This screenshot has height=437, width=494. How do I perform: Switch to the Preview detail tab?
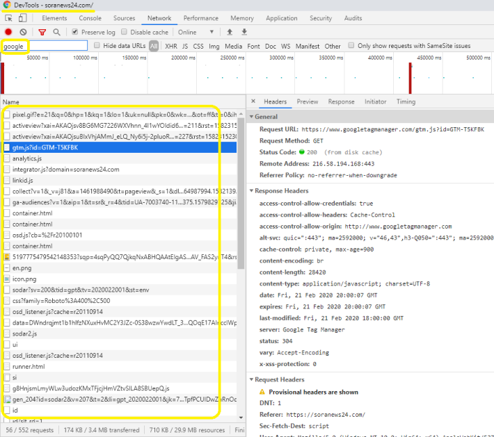click(307, 101)
